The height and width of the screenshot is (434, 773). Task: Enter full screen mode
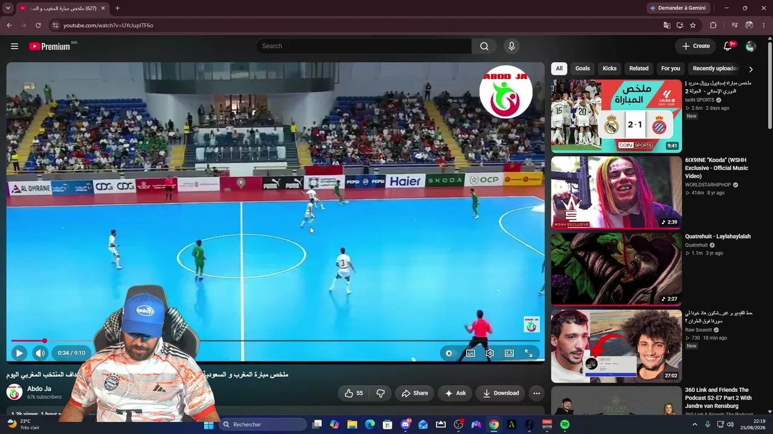point(528,353)
